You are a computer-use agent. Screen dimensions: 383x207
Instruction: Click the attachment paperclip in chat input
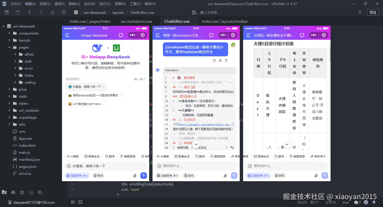(134, 175)
